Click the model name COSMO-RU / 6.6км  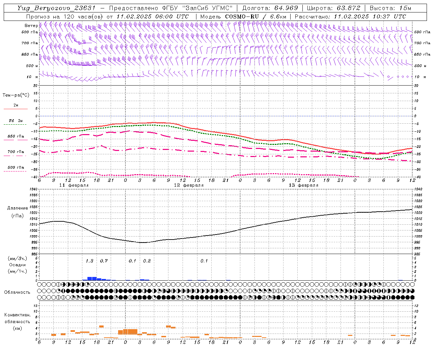coord(255,17)
